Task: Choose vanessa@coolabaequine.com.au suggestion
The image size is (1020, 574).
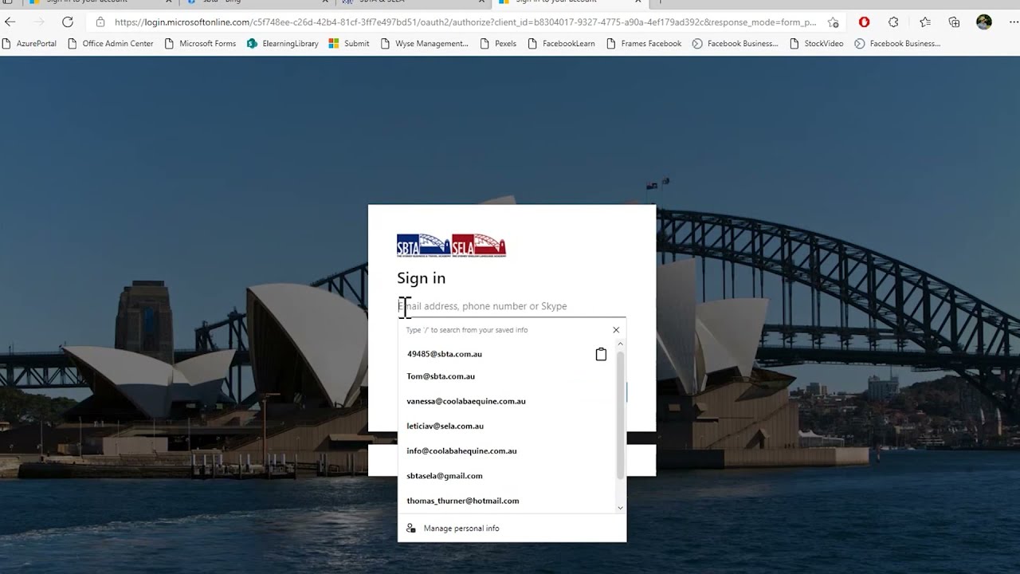Action: [466, 401]
